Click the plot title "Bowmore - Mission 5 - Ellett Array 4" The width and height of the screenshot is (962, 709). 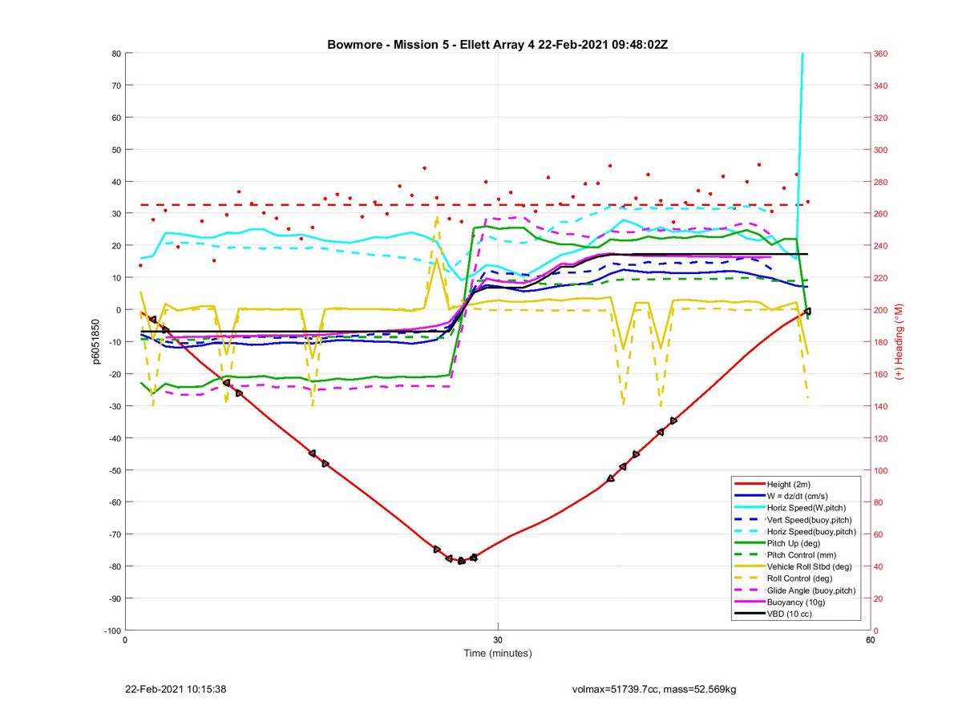click(x=431, y=44)
